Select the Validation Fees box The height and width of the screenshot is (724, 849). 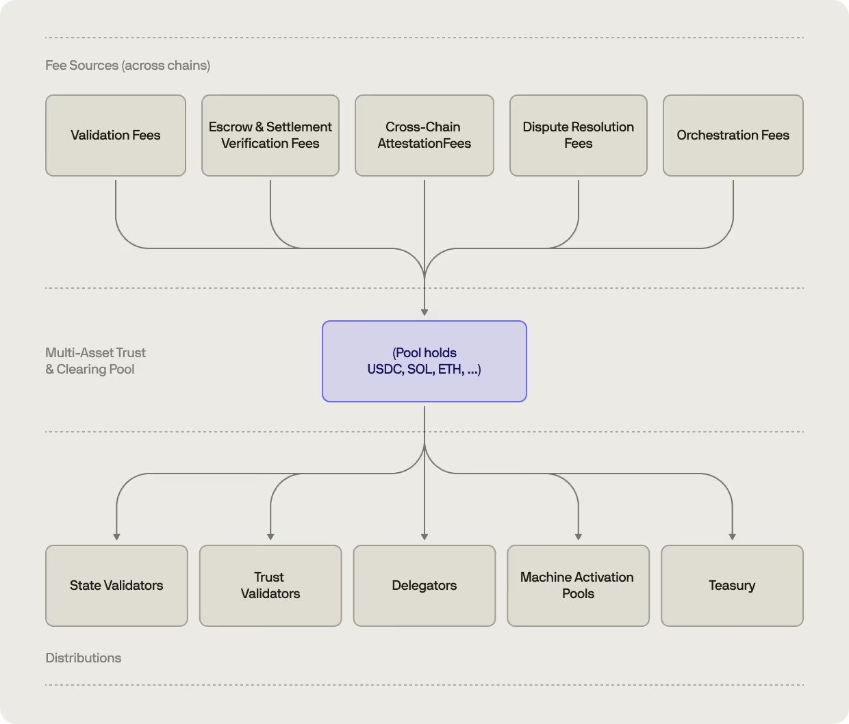pos(115,135)
